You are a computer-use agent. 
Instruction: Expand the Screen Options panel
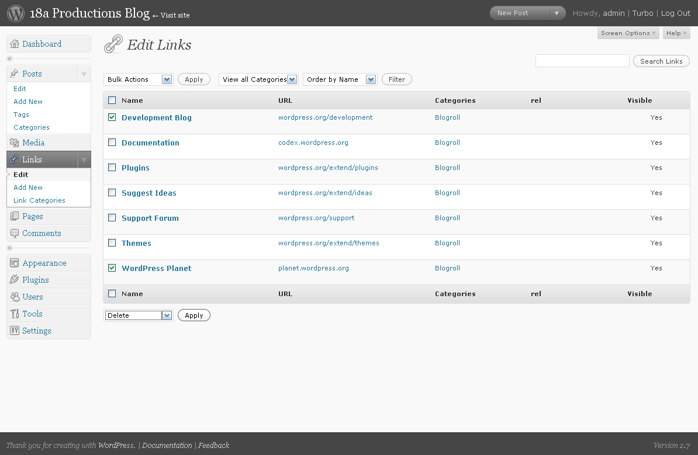click(628, 33)
